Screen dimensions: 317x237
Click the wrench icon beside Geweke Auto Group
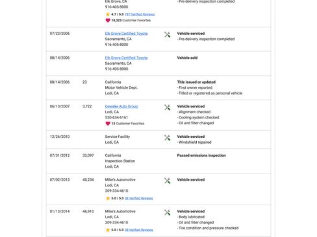[x=167, y=107]
